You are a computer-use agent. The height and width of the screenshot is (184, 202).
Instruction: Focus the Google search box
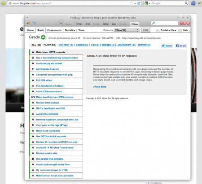coord(167,3)
